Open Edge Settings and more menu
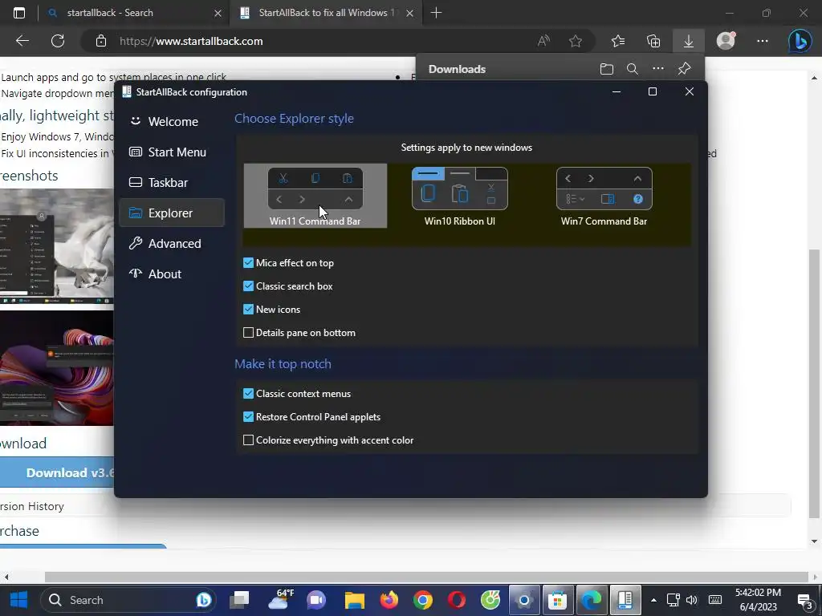The height and width of the screenshot is (616, 822). (763, 41)
